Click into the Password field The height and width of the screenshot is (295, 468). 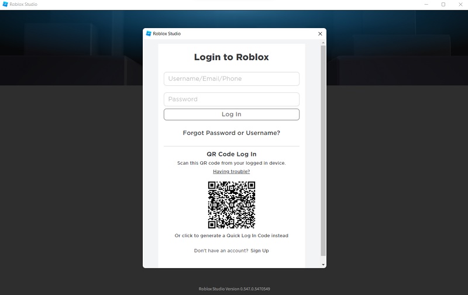point(231,99)
